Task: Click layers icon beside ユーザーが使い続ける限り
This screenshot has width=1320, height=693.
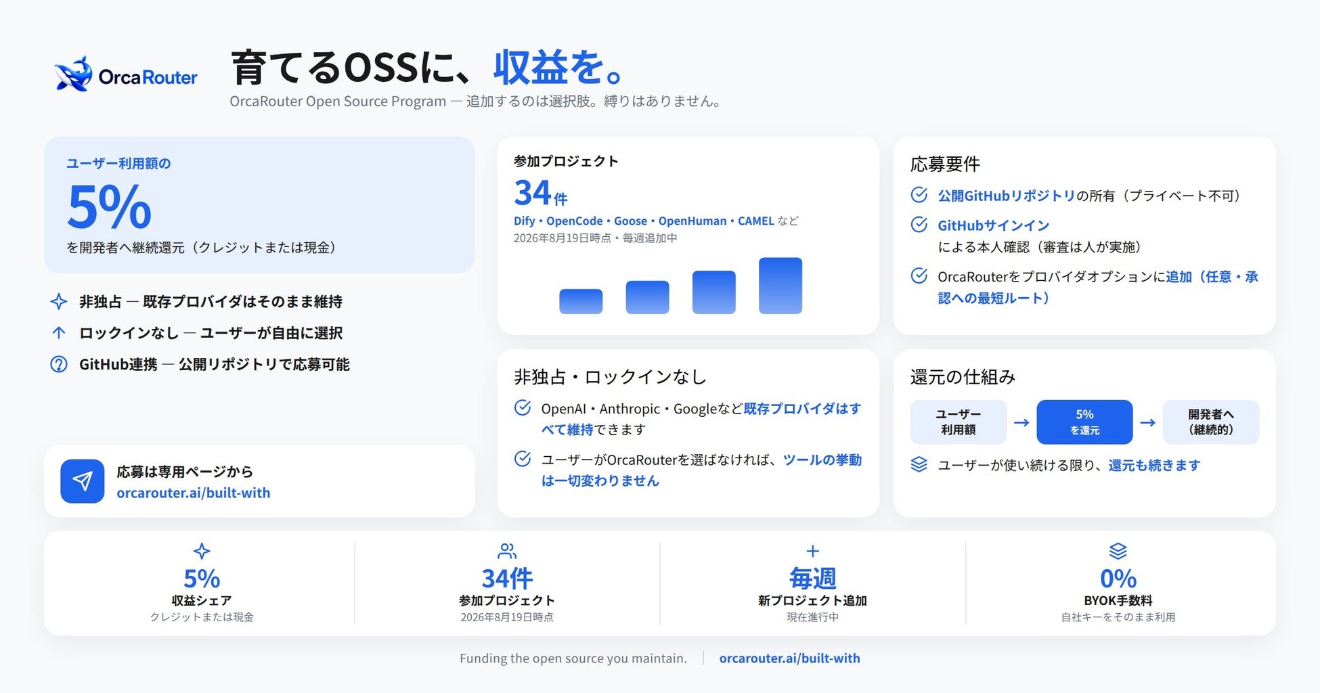Action: coord(919,464)
